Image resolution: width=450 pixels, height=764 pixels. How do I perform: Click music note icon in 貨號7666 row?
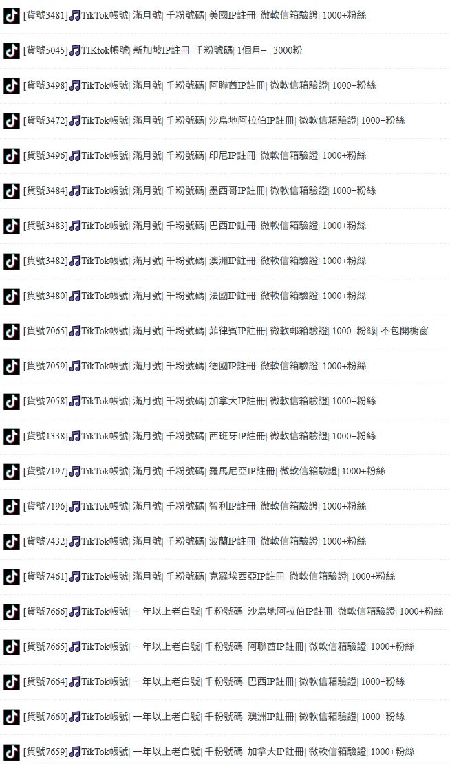(74, 611)
